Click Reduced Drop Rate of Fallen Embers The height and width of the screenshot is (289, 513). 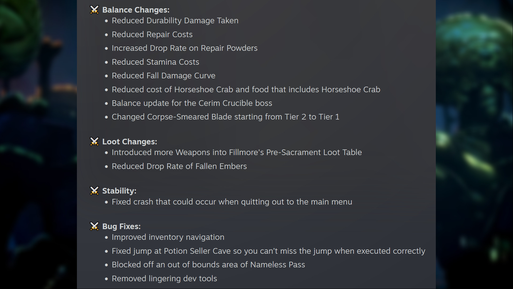[x=179, y=166]
